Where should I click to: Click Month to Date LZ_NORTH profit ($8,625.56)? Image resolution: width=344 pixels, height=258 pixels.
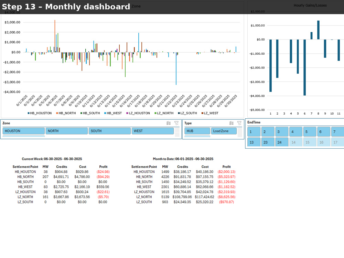point(226,197)
